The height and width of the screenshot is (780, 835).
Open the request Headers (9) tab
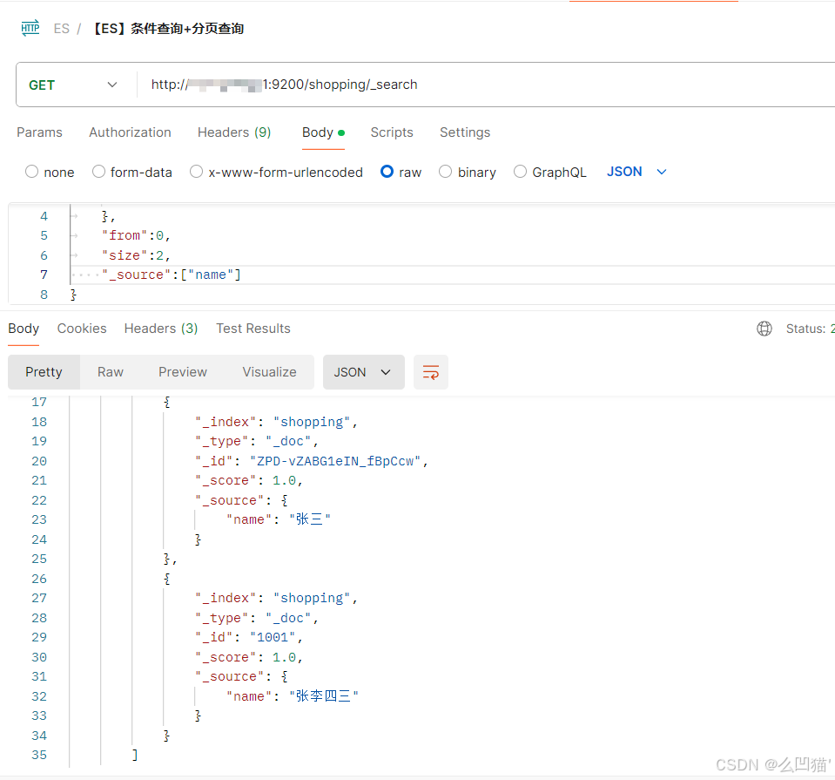[x=234, y=132]
